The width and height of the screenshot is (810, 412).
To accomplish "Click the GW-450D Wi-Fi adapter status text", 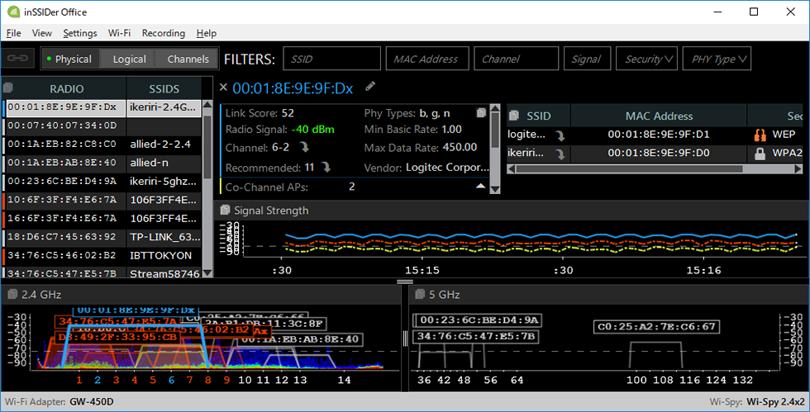I will coord(92,401).
